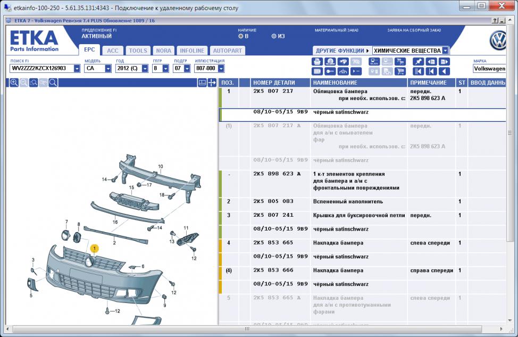Open the ХИМИЧЕСКИЕ ВЕЩЕСТВА dropdown
The image size is (518, 337).
(445, 51)
